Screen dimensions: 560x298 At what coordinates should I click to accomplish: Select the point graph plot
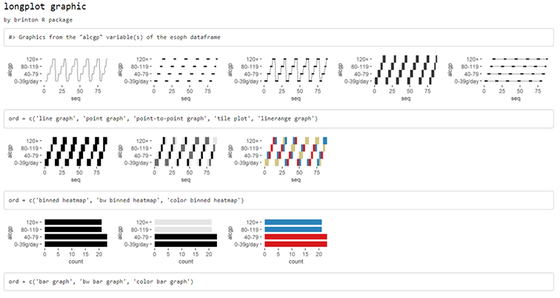[168, 78]
